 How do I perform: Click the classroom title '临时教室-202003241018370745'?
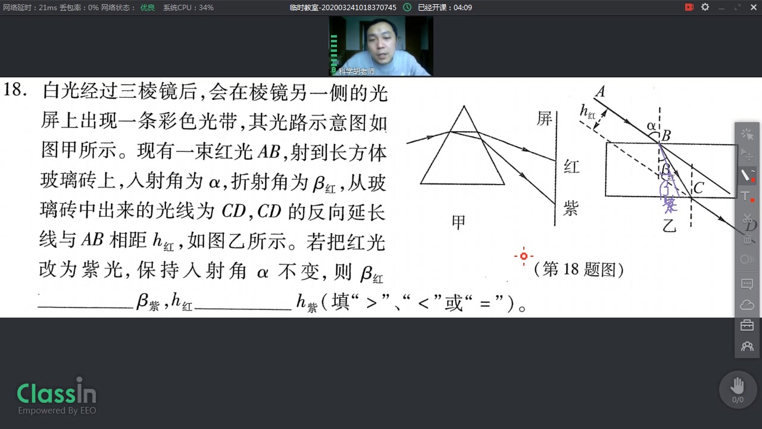[342, 8]
